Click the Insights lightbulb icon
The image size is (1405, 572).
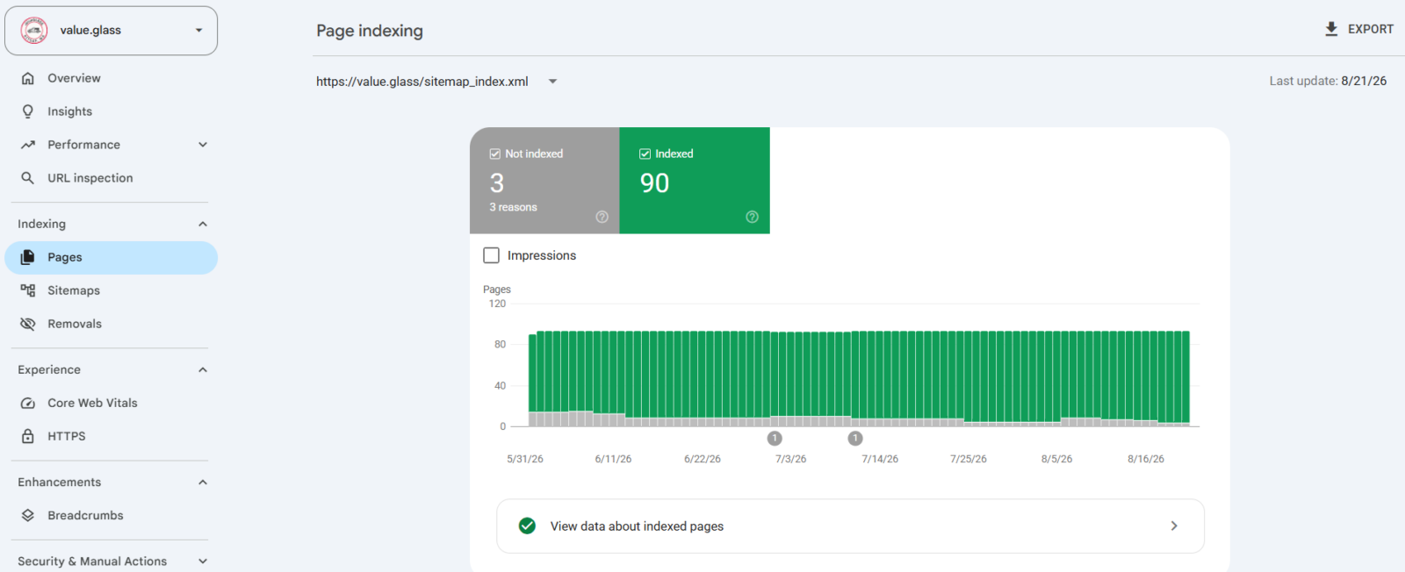click(28, 111)
